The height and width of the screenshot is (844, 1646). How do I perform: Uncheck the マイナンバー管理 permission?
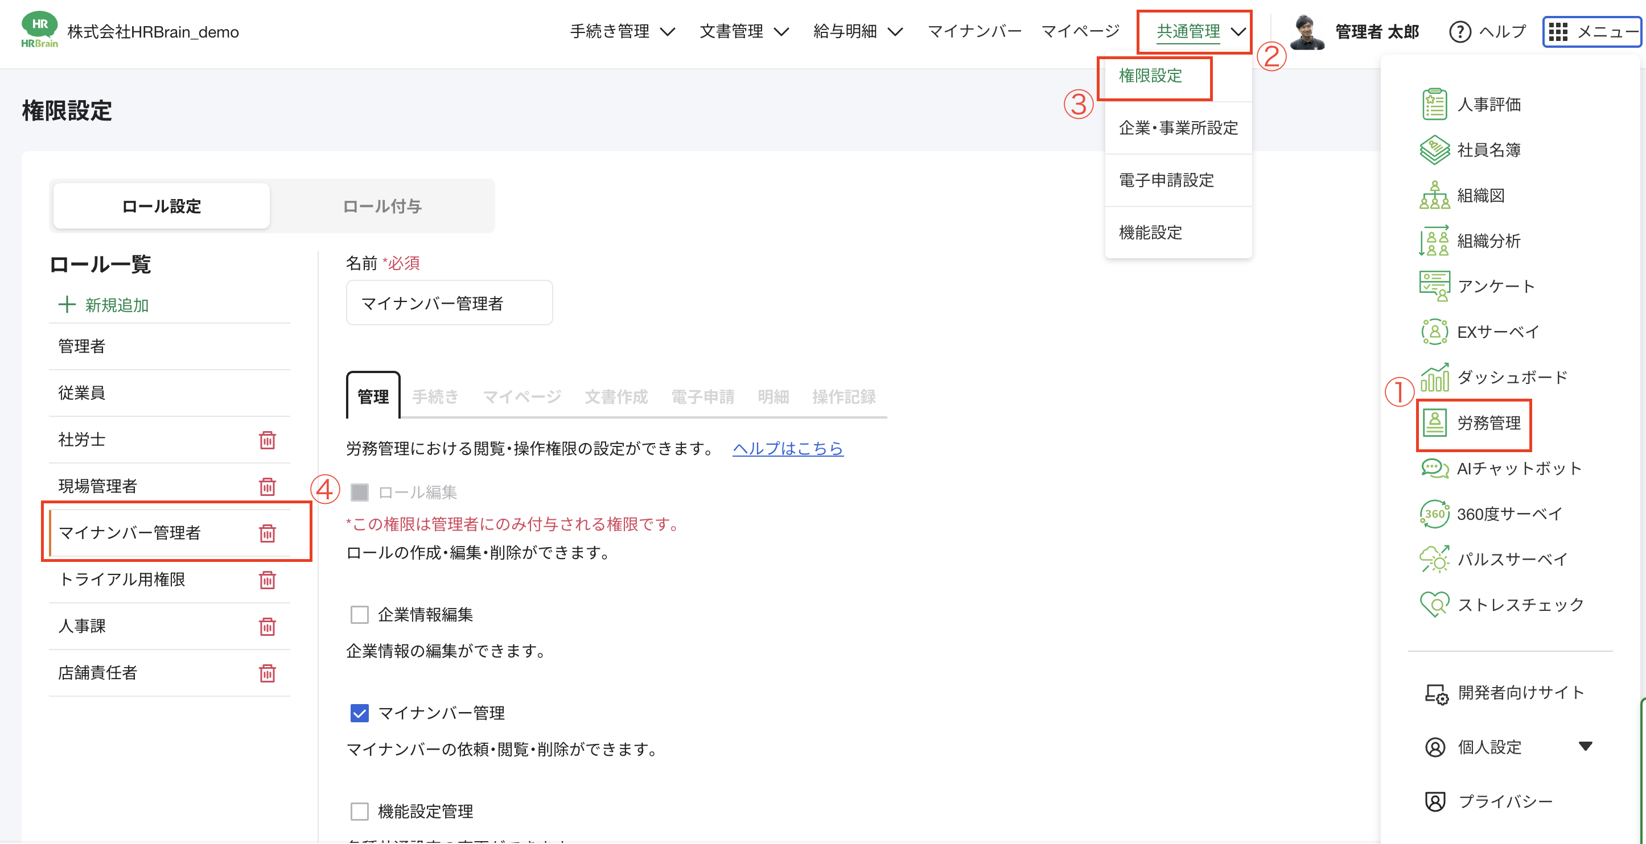[x=359, y=713]
